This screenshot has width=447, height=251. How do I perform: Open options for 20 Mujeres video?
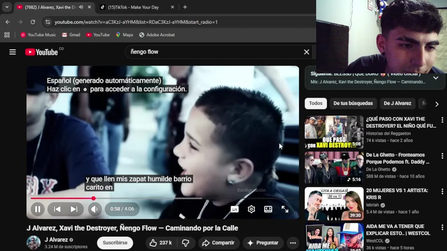click(x=442, y=192)
